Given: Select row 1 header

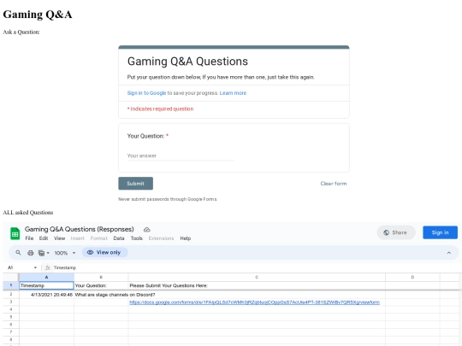Looking at the screenshot, I should click(11, 285).
